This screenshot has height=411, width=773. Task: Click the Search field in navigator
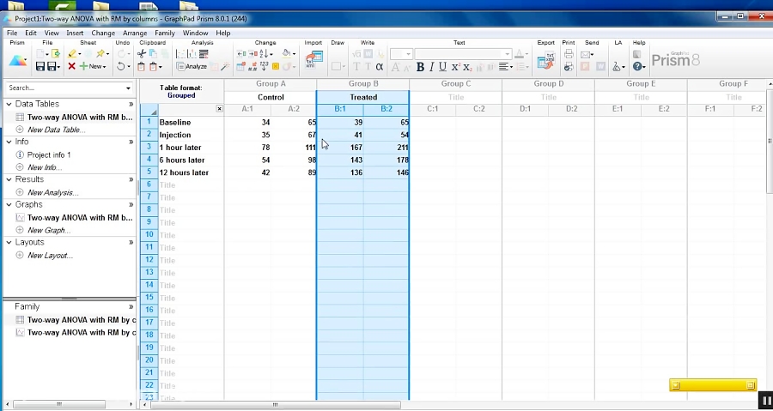pos(64,88)
